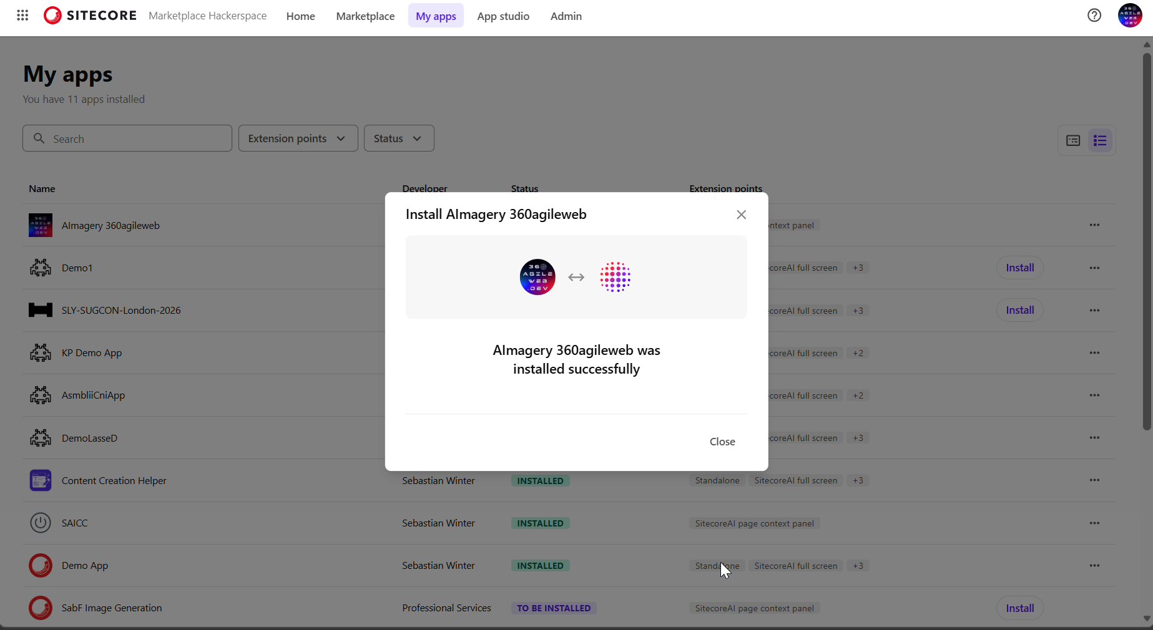The image size is (1153, 630).
Task: Go to the Marketplace tab
Action: (365, 16)
